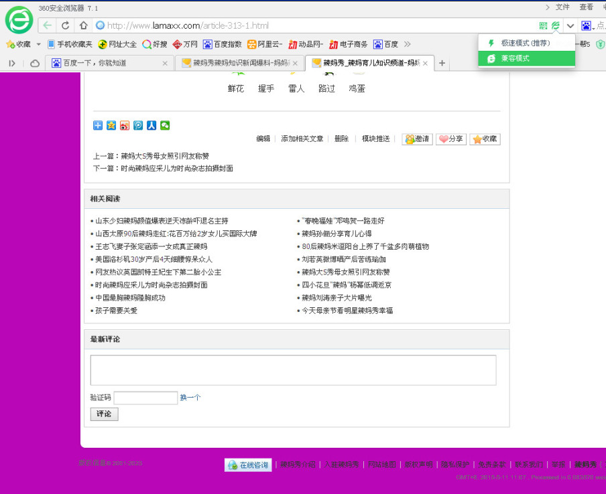Image resolution: width=606 pixels, height=494 pixels.
Task: Open the 收藏 favorites dropdown arrow
Action: pos(39,44)
